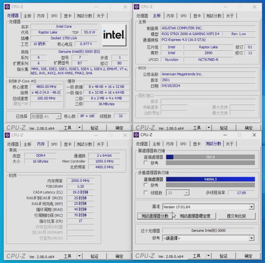
Task: Click the 规格 field Genuine Intel(R) 0000 (ES)
Action: [79, 51]
